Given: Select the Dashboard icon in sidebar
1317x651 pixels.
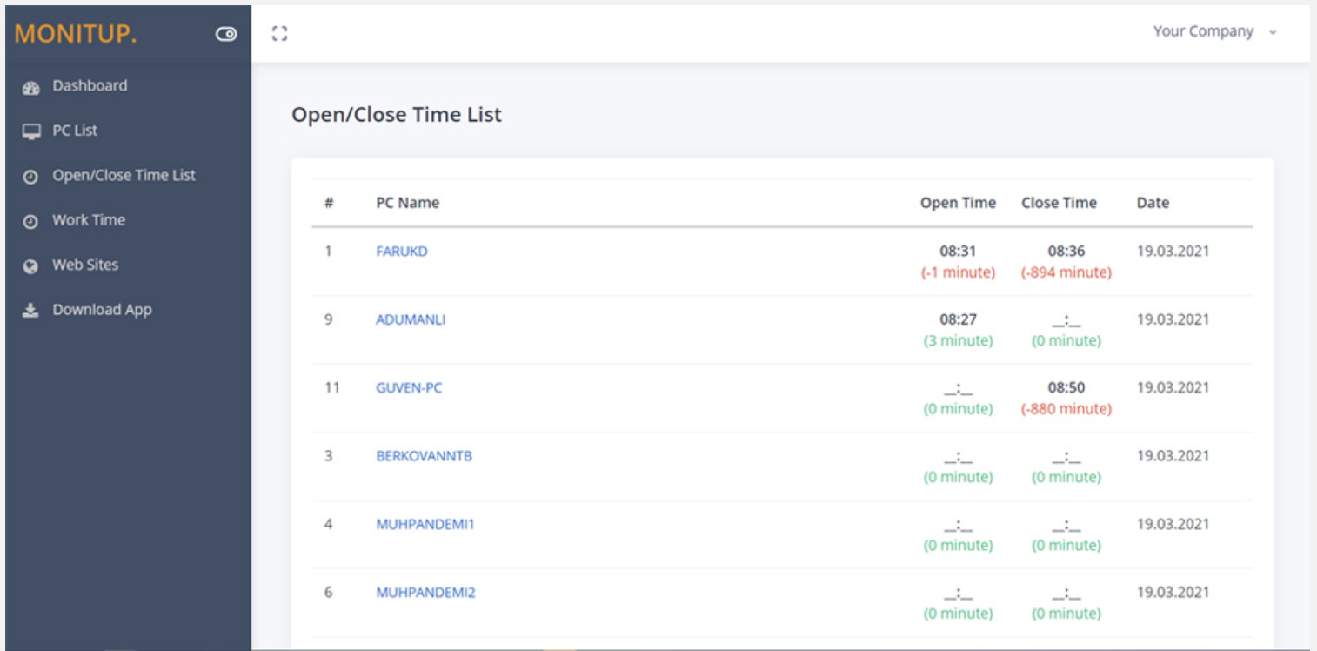Looking at the screenshot, I should 31,85.
